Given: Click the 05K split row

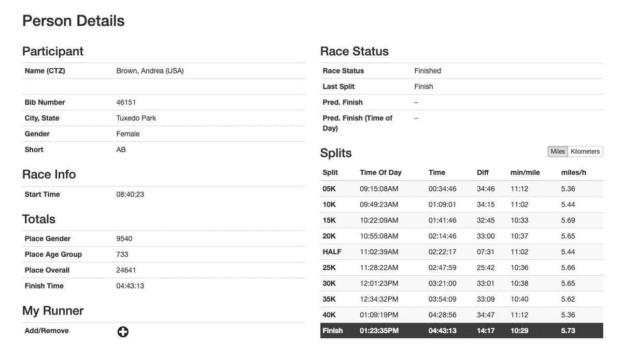Looking at the screenshot, I should point(461,188).
